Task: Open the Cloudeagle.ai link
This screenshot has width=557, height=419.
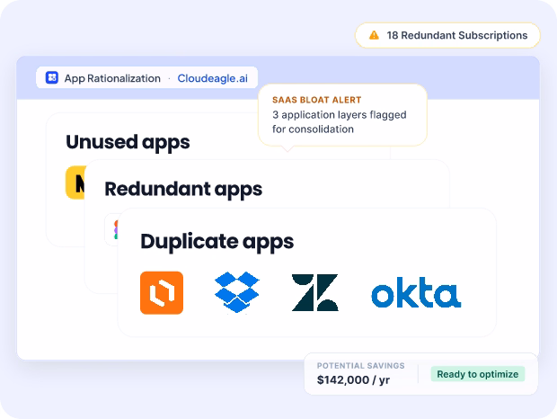Action: click(x=212, y=78)
